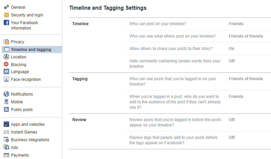The width and height of the screenshot is (271, 159).
Task: Click the Location icon in sidebar
Action: [x=6, y=57]
